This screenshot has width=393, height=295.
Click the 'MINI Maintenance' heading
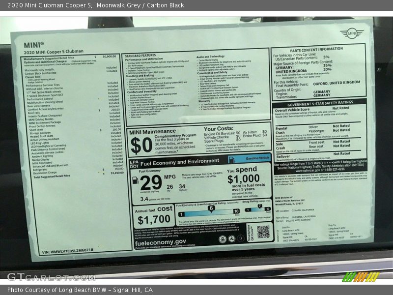point(152,132)
